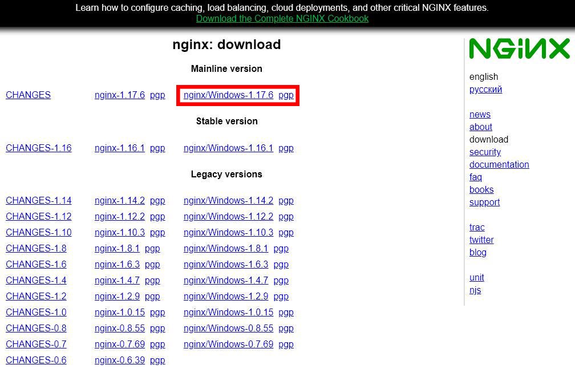The image size is (575, 369).
Task: Open CHANGES-1.8 link
Action: click(x=36, y=248)
